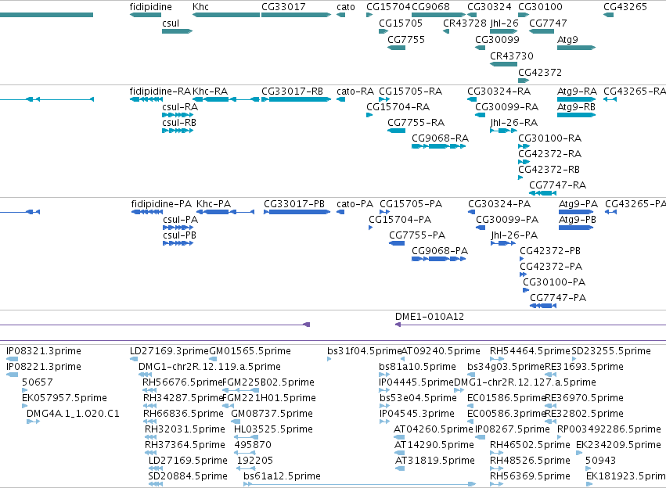Click the CG30099 gene label
666x488 pixels.
(x=497, y=40)
